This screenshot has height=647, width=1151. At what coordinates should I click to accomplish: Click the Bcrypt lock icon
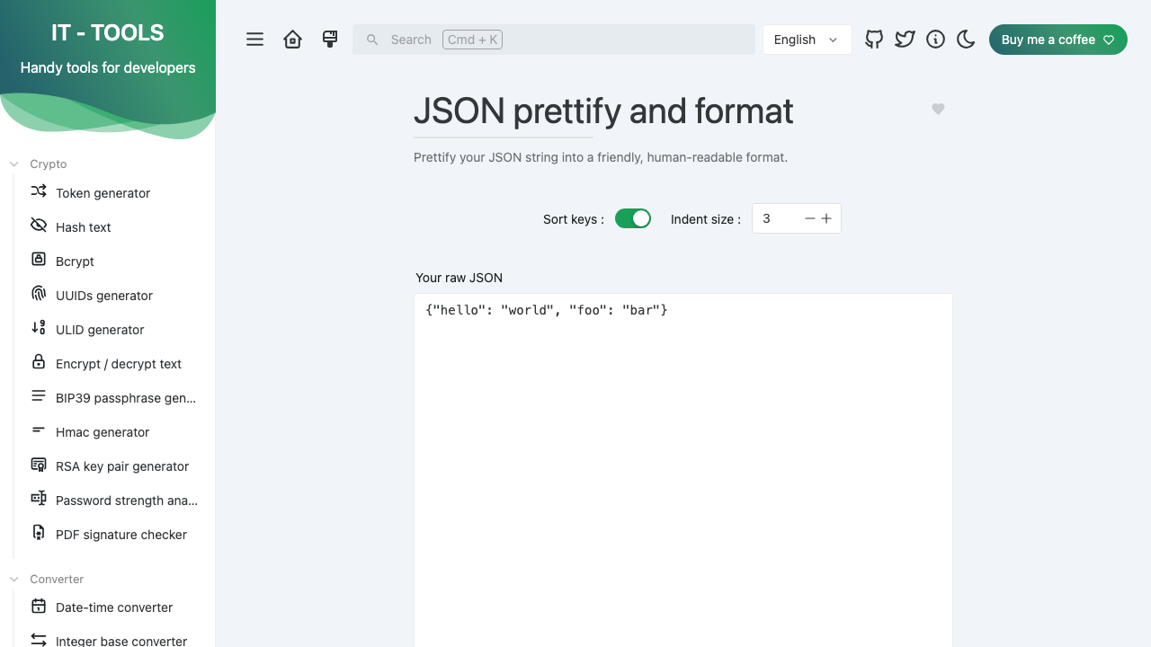point(39,260)
